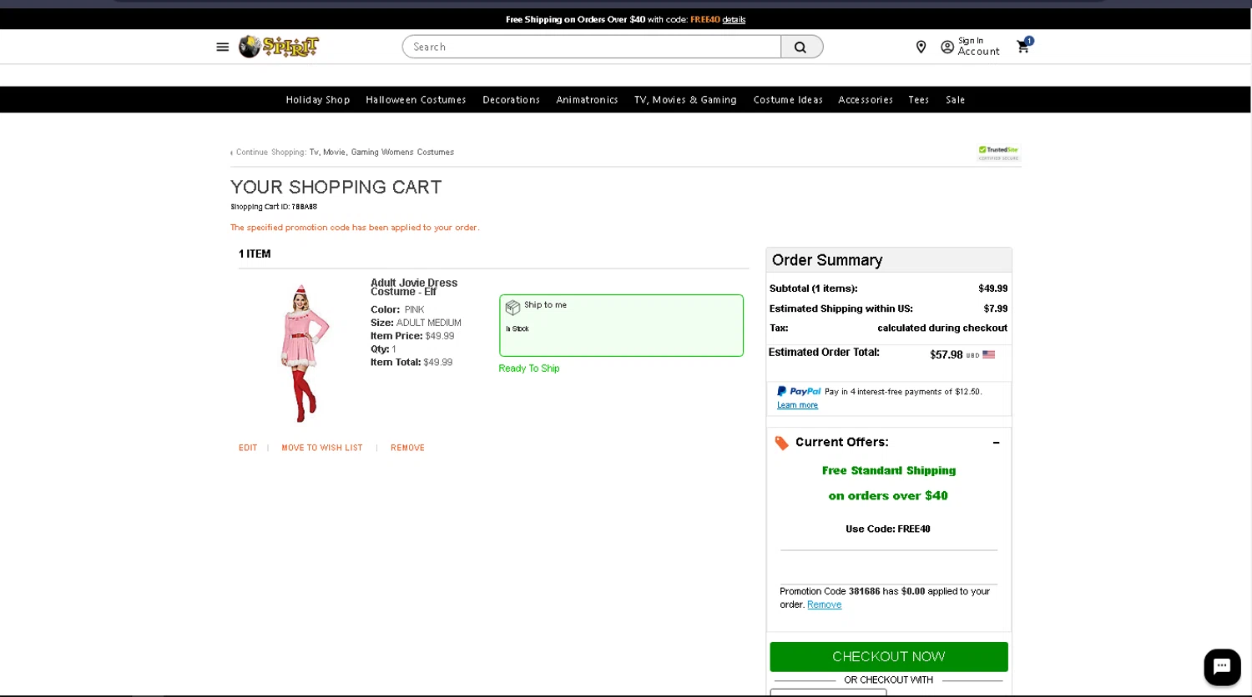Image resolution: width=1252 pixels, height=697 pixels.
Task: Click PayPal Learn more link
Action: pos(797,405)
